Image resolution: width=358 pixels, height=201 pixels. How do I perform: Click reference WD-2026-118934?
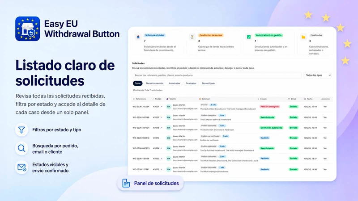tap(141, 159)
